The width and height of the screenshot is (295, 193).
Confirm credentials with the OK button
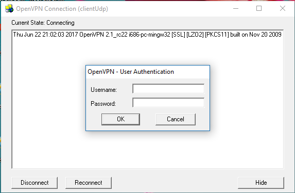(120, 119)
